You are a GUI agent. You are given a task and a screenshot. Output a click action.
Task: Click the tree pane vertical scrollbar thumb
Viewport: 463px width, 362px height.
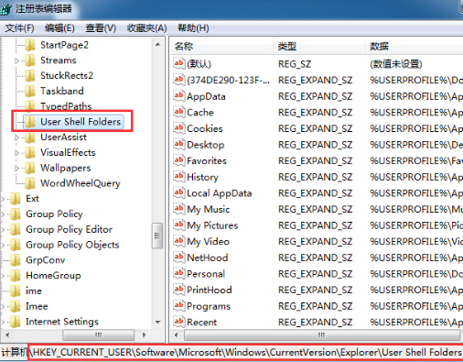pos(157,236)
